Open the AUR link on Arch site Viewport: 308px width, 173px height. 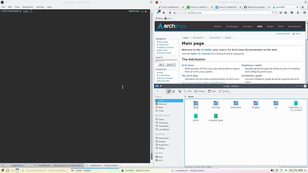[x=281, y=27]
